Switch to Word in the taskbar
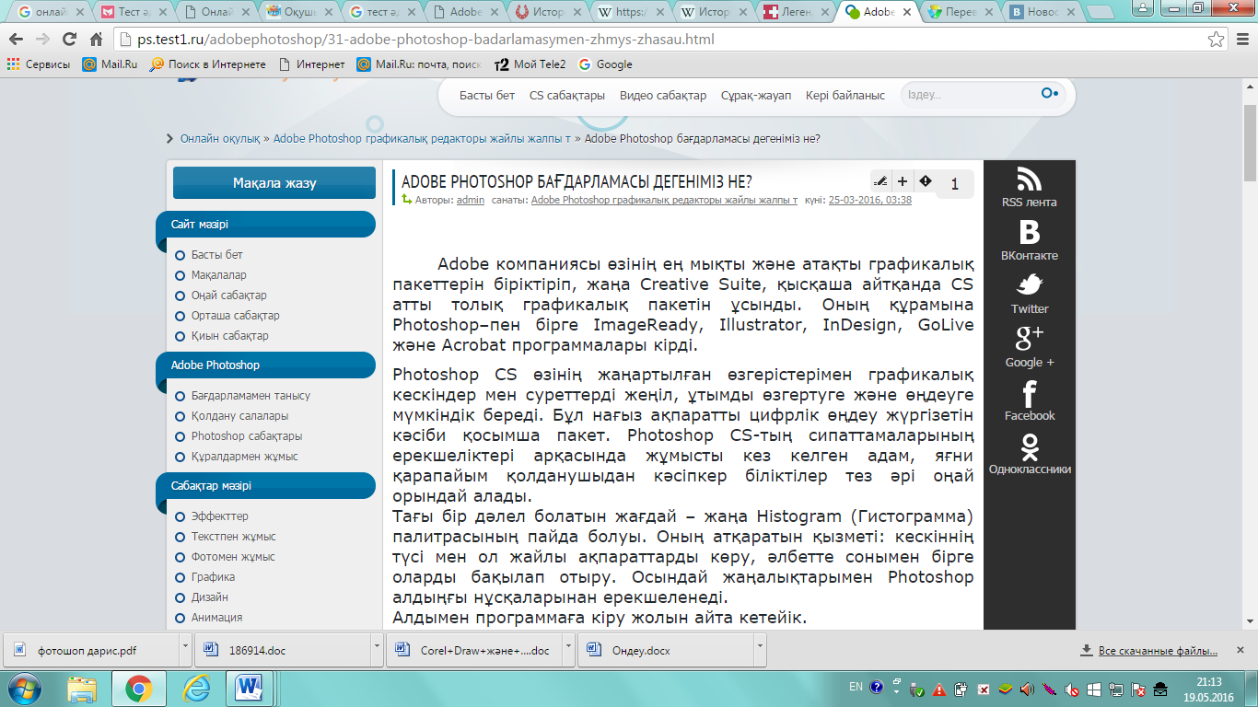 pos(250,688)
